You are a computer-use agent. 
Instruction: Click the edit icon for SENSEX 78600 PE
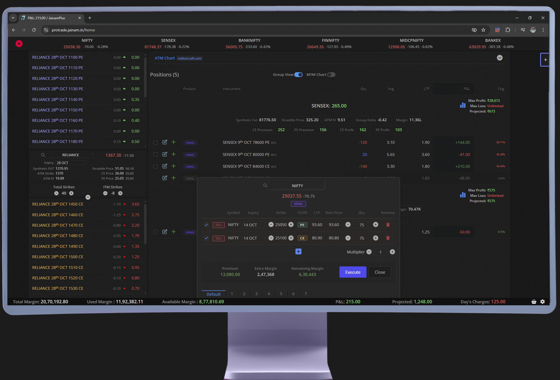(x=165, y=142)
